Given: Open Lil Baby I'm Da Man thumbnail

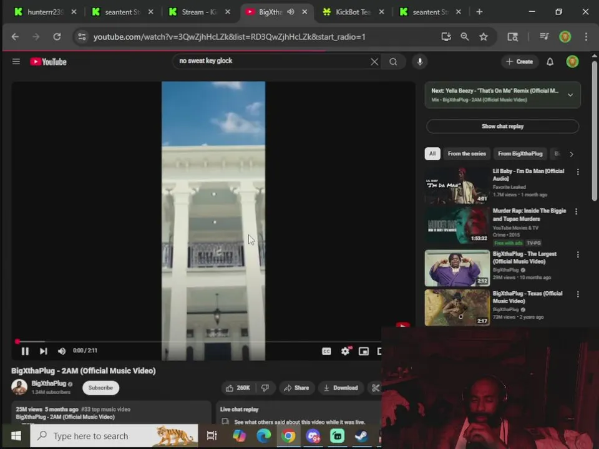Looking at the screenshot, I should point(457,185).
